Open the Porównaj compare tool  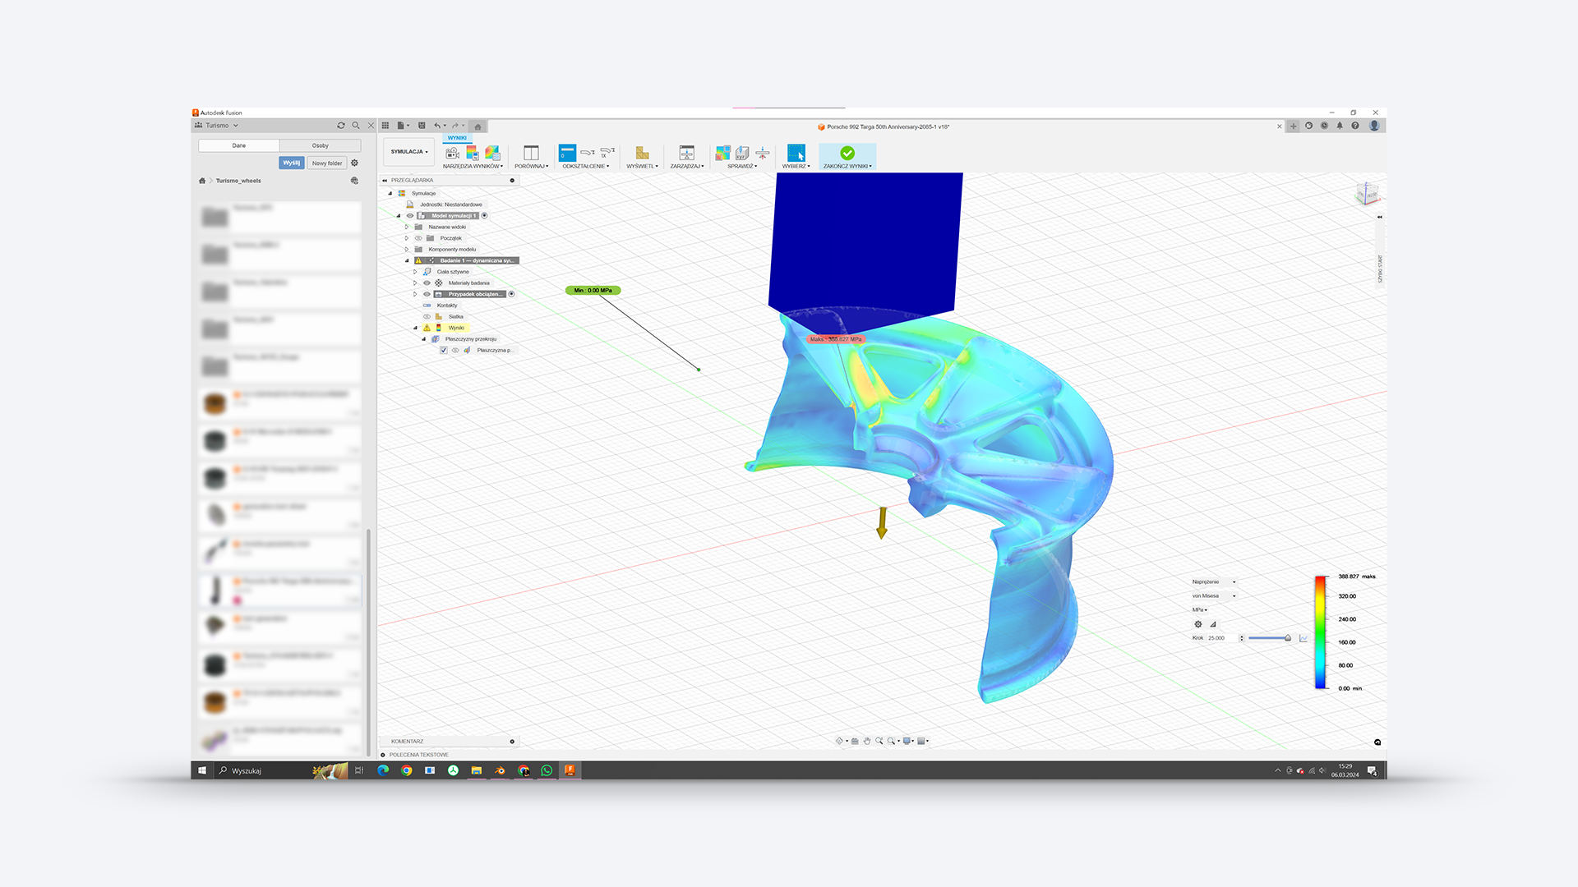[x=531, y=153]
